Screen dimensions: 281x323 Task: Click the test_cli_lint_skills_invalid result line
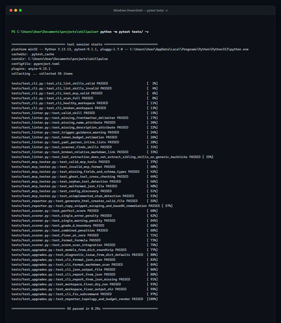coord(85,89)
